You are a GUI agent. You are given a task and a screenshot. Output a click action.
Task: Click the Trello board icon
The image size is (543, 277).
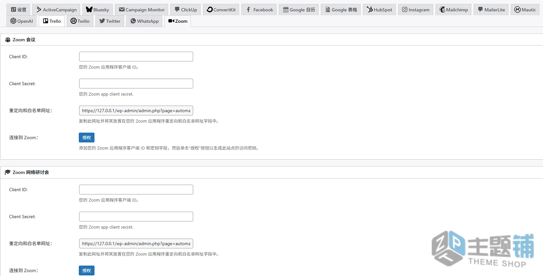click(x=46, y=21)
